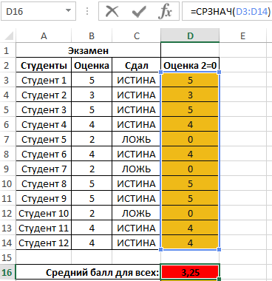Click the Средний балл для всех label cell

coord(88,272)
